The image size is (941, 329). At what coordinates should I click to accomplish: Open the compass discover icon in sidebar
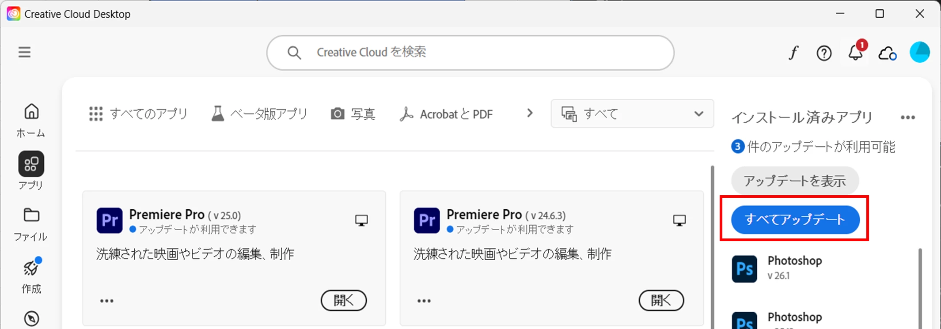pos(31,318)
